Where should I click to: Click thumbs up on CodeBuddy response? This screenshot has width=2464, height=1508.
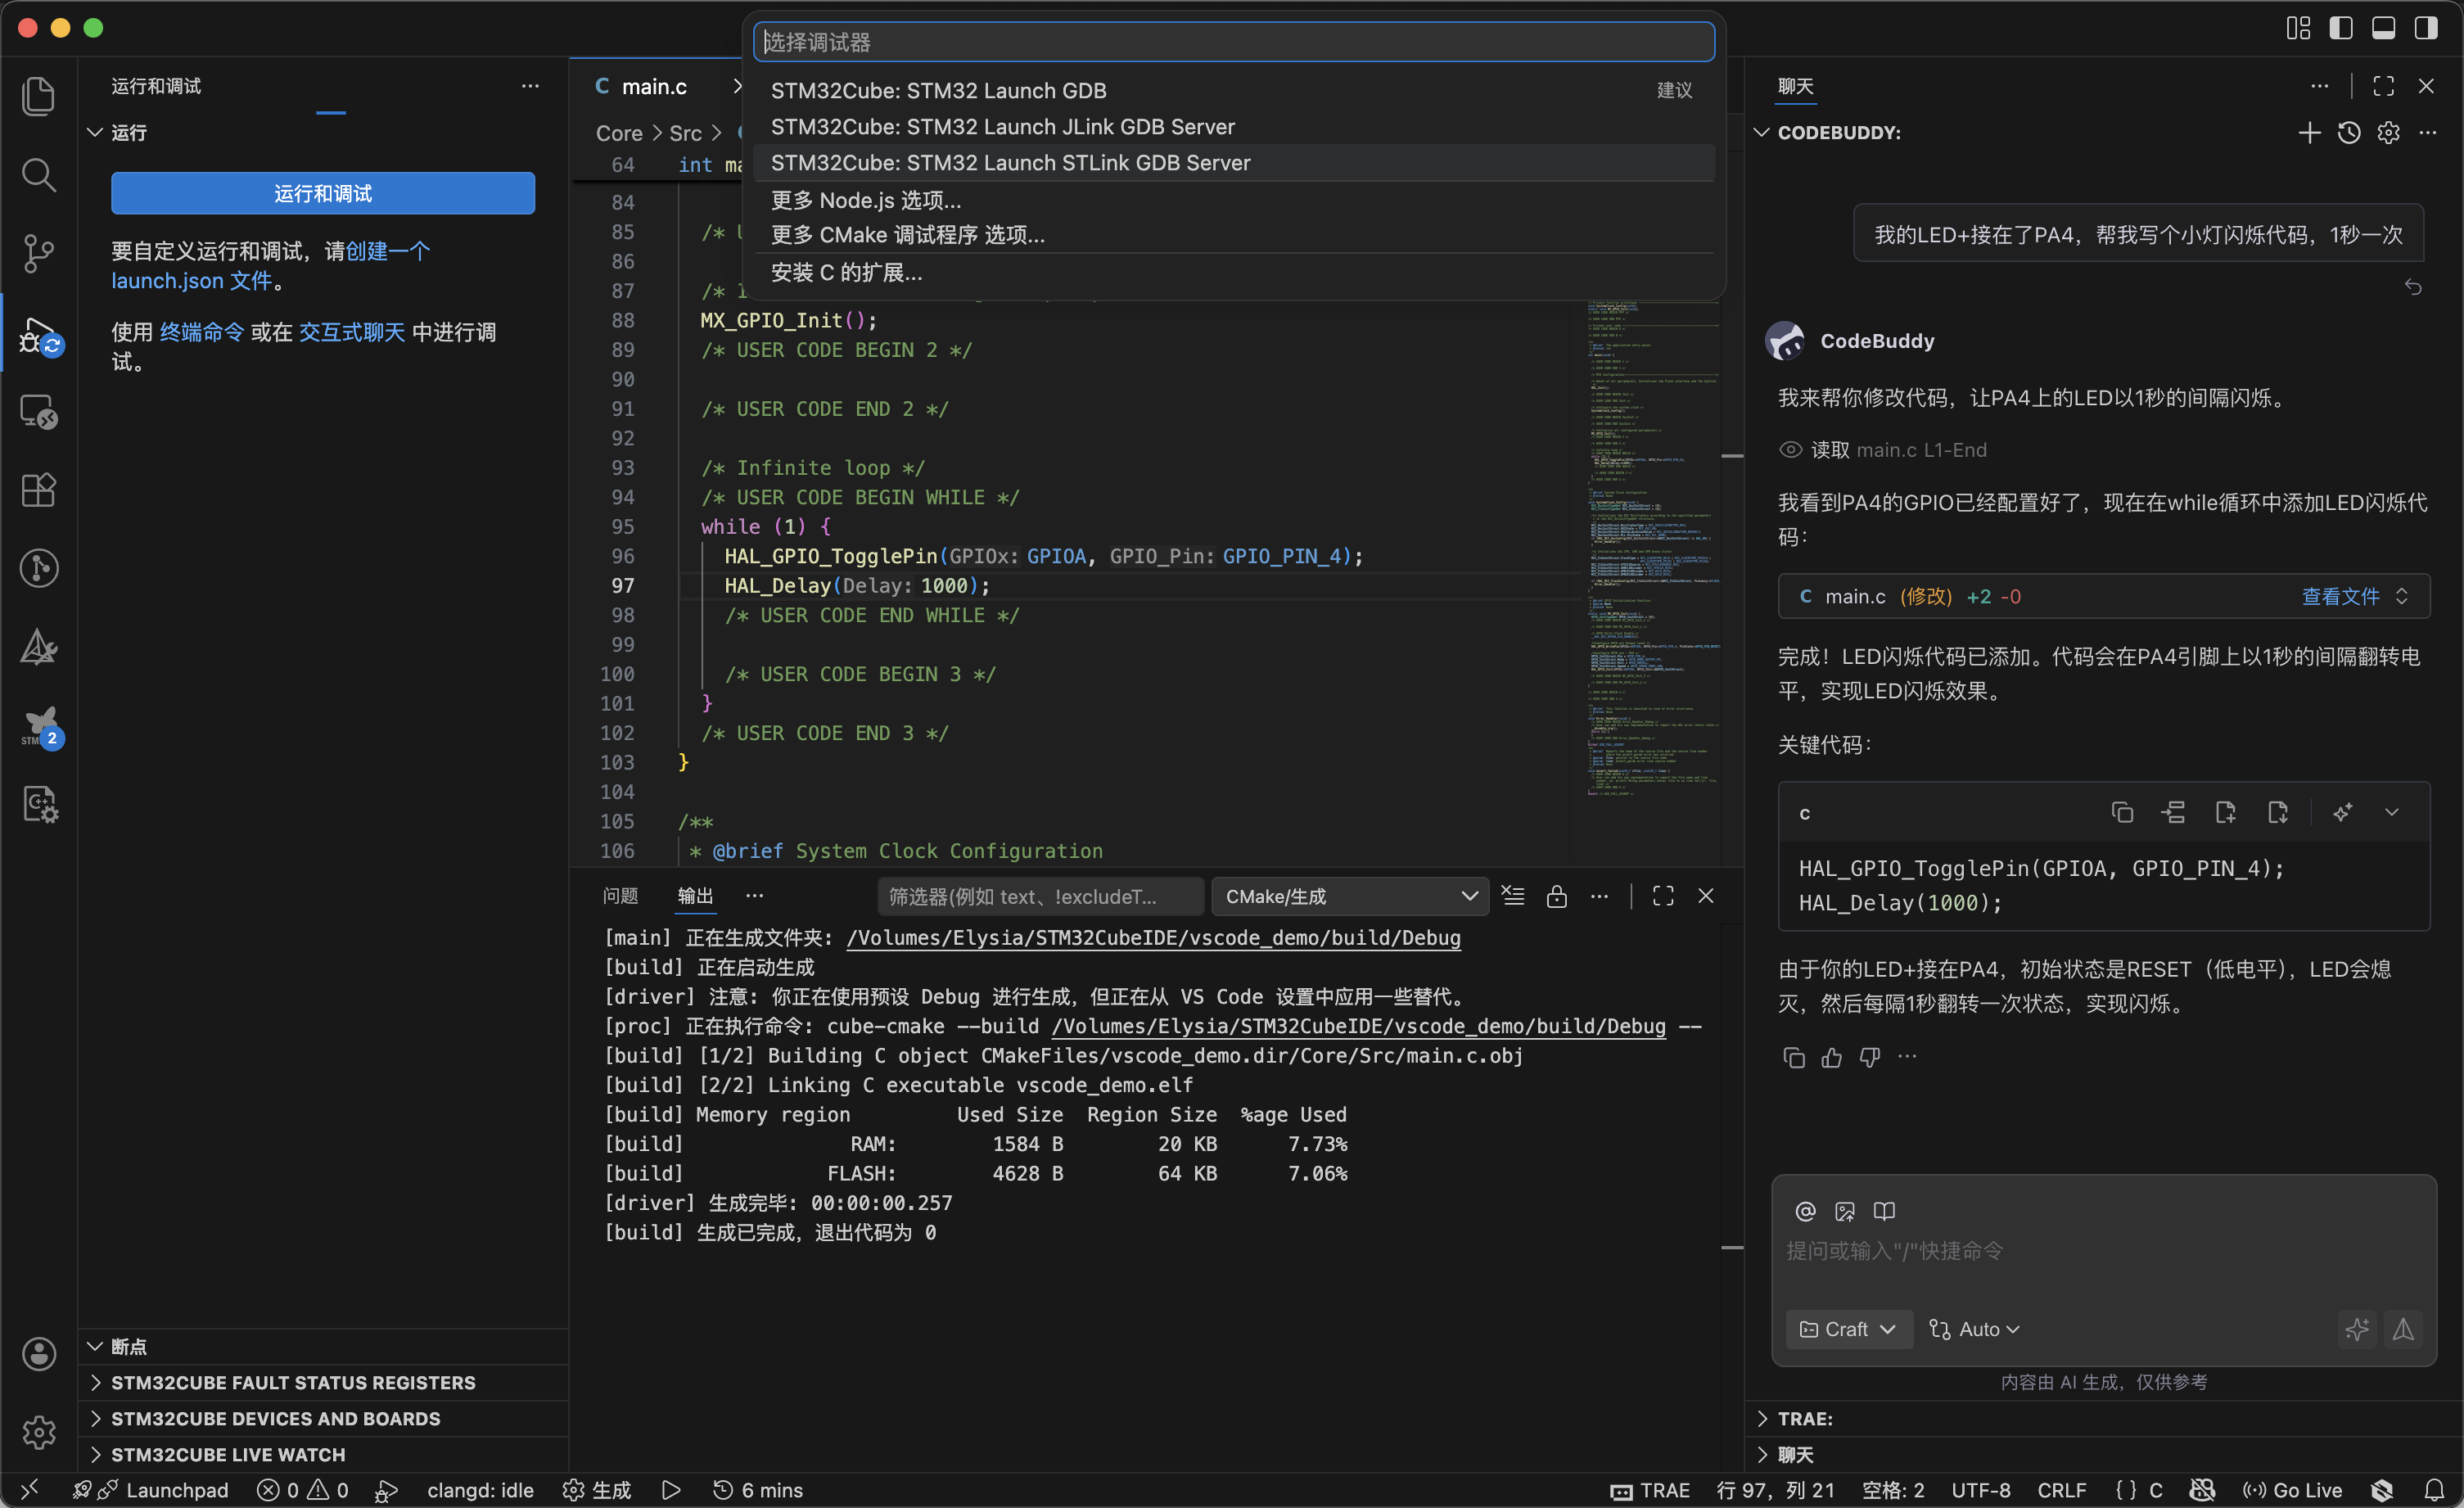pyautogui.click(x=1831, y=1057)
